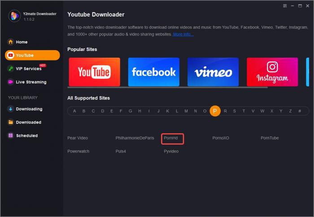Click the Y2mate Downloader logo icon
The image size is (314, 217).
14,16
